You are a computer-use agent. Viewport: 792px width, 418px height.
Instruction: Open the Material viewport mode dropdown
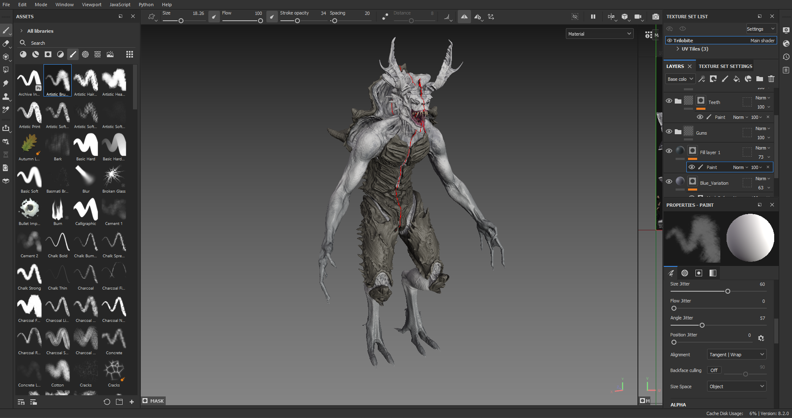tap(599, 34)
